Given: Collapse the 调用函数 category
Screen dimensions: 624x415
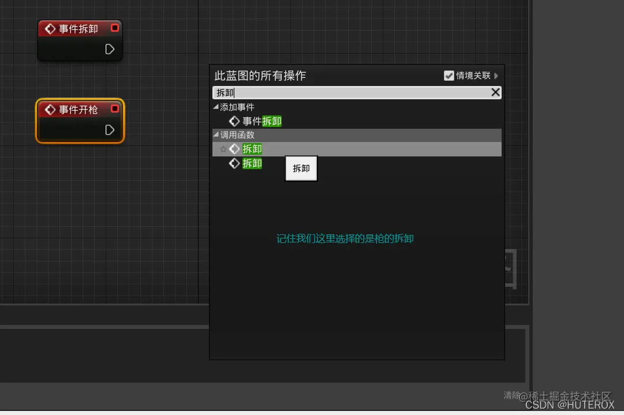Looking at the screenshot, I should point(216,134).
